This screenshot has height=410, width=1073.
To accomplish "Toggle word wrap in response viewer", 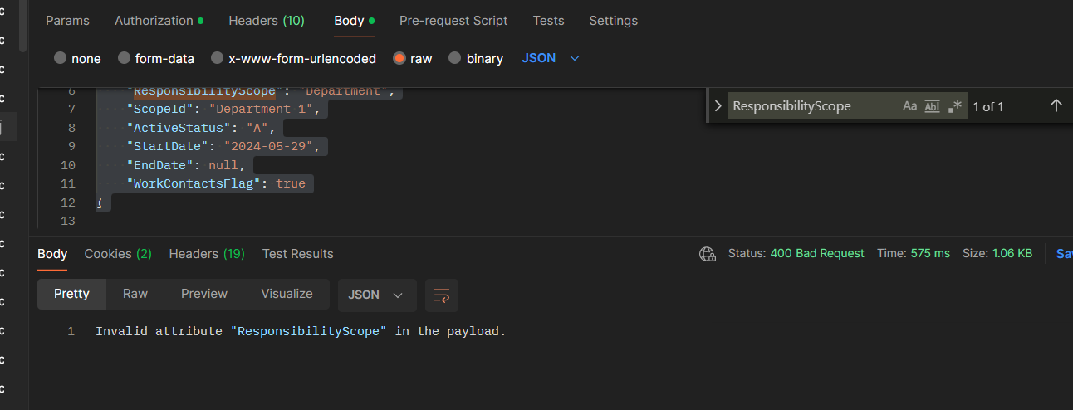I will pos(442,295).
